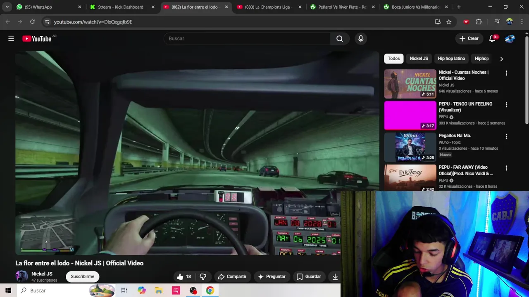Open options for PEPU - FAR AWAY video
529x297 pixels.
click(x=506, y=168)
